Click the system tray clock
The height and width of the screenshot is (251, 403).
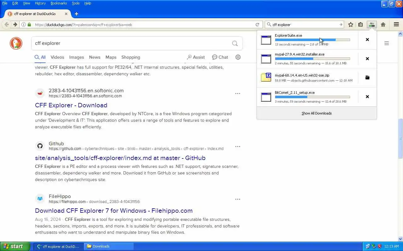point(391,246)
